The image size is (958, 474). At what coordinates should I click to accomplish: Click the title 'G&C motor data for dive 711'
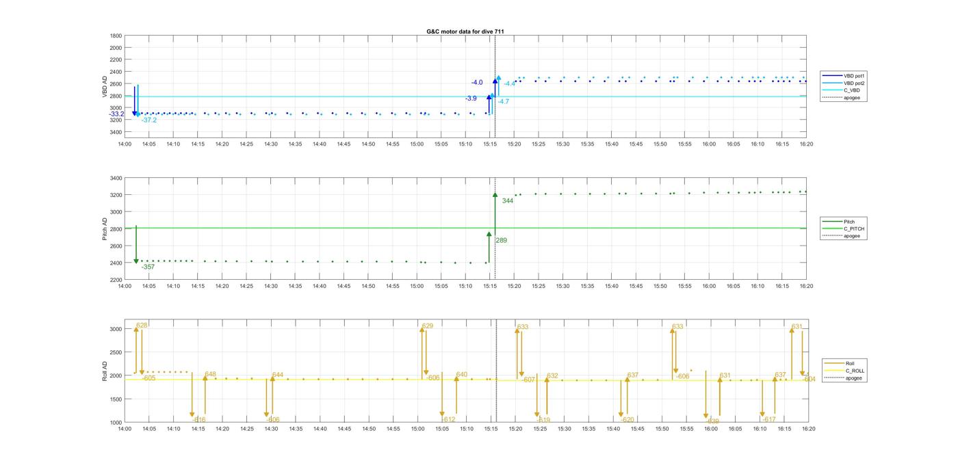coord(465,31)
